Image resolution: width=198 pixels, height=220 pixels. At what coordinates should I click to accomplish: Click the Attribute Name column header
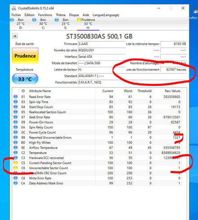(40, 91)
